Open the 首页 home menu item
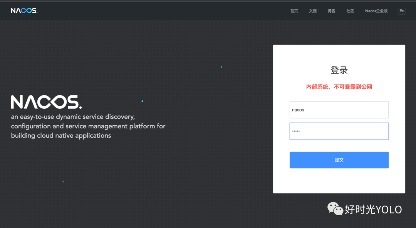Image resolution: width=416 pixels, height=228 pixels. [294, 11]
